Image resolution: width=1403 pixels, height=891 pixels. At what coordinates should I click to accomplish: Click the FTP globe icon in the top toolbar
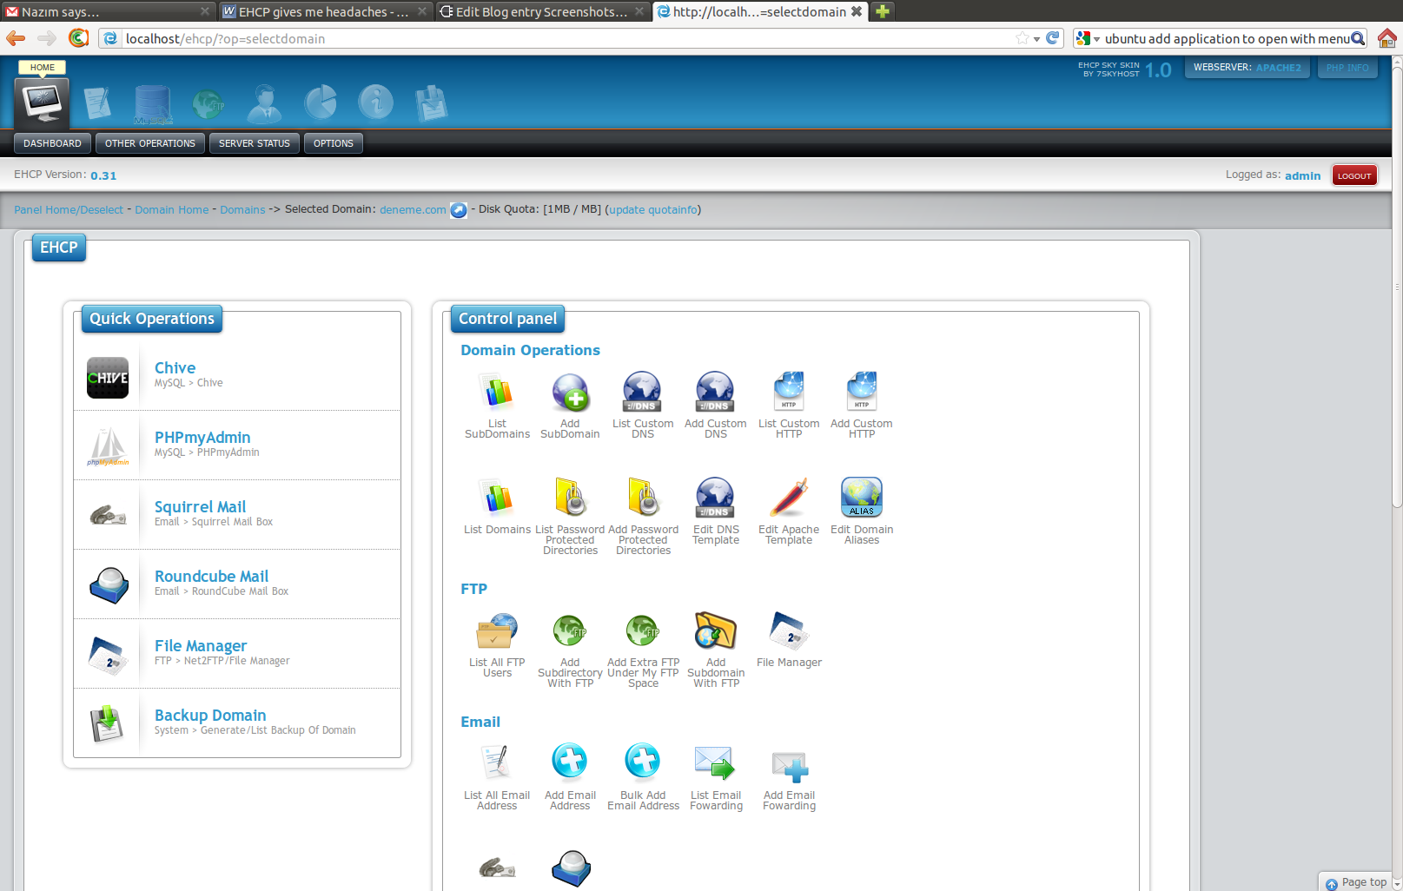pos(208,102)
